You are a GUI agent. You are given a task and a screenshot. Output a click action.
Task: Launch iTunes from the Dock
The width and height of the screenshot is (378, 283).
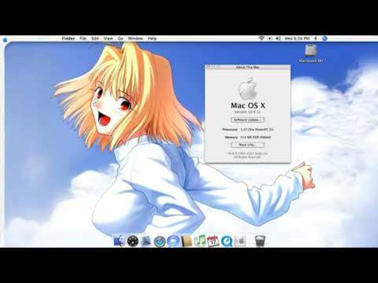[x=199, y=241]
